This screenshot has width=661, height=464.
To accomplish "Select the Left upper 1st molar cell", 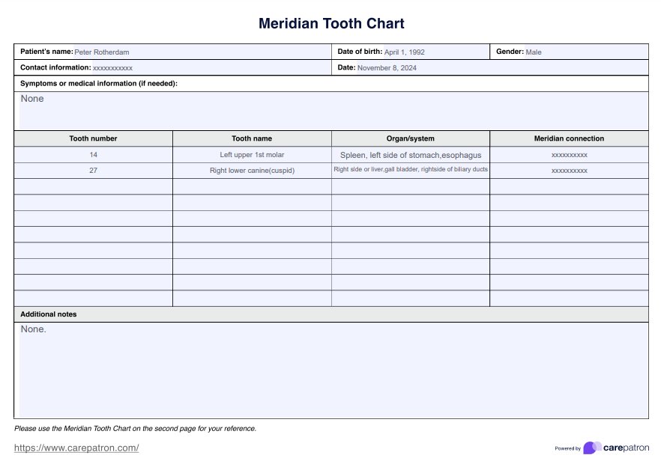I will pyautogui.click(x=252, y=155).
